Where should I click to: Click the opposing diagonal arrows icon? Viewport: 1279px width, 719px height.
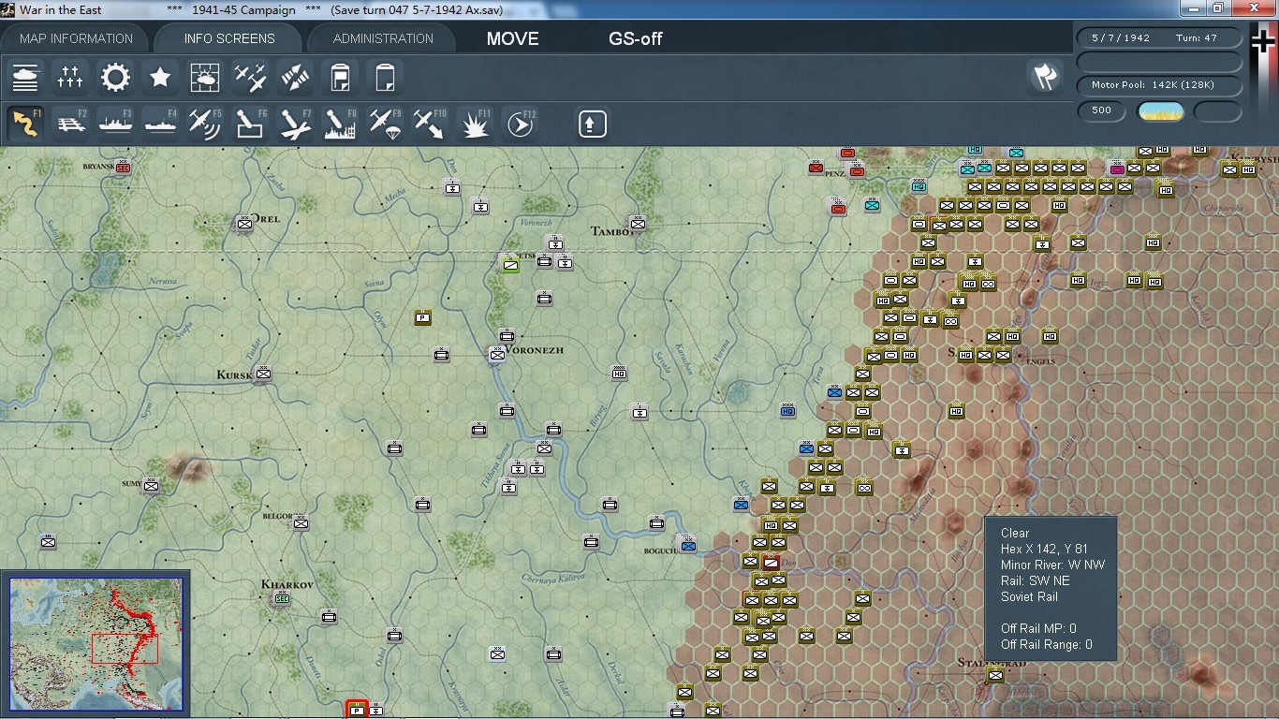[295, 78]
